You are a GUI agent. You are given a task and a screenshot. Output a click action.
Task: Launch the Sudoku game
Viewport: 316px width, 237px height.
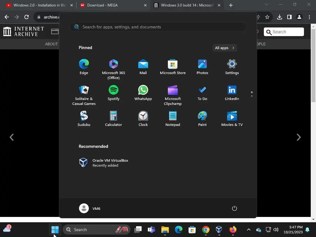point(84,119)
